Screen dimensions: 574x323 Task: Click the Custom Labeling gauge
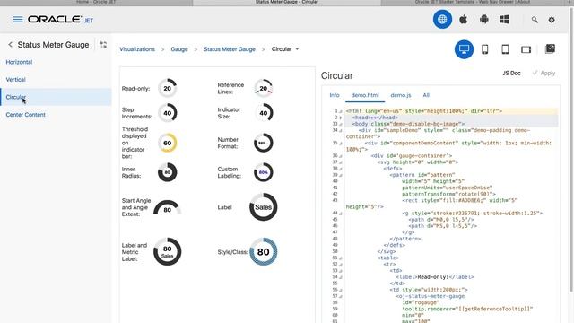pos(263,172)
